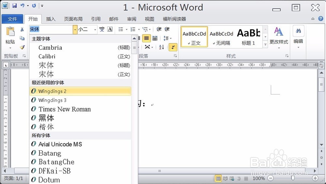This screenshot has height=184, width=326.
Task: Select the Format Painter brush icon
Action: 22,47
